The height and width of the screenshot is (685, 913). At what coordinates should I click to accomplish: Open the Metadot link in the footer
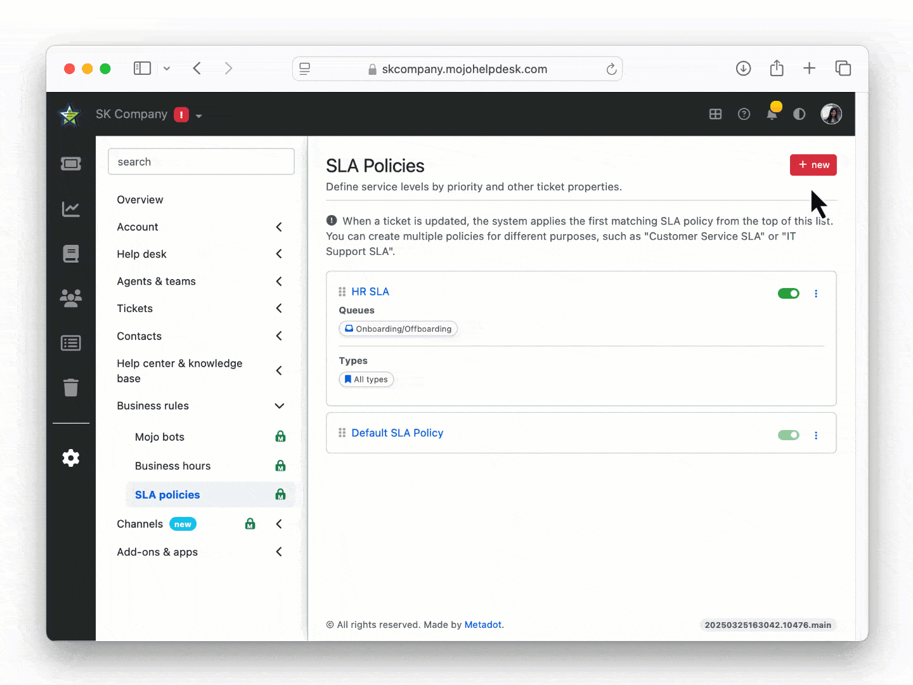pyautogui.click(x=482, y=625)
